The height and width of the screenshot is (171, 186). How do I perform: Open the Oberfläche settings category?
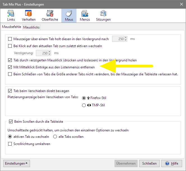click(50, 16)
